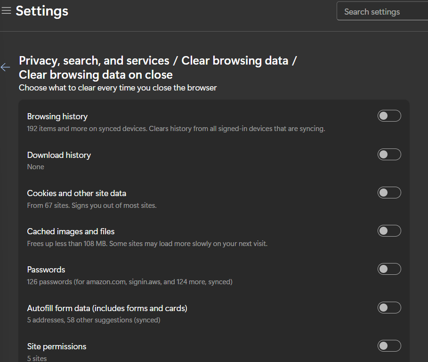Toggle Cookies and other site data
Viewport: 428px width, 362px height.
point(389,193)
